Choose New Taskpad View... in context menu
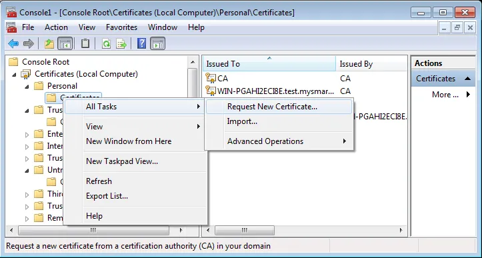The width and height of the screenshot is (482, 258). coord(135,161)
